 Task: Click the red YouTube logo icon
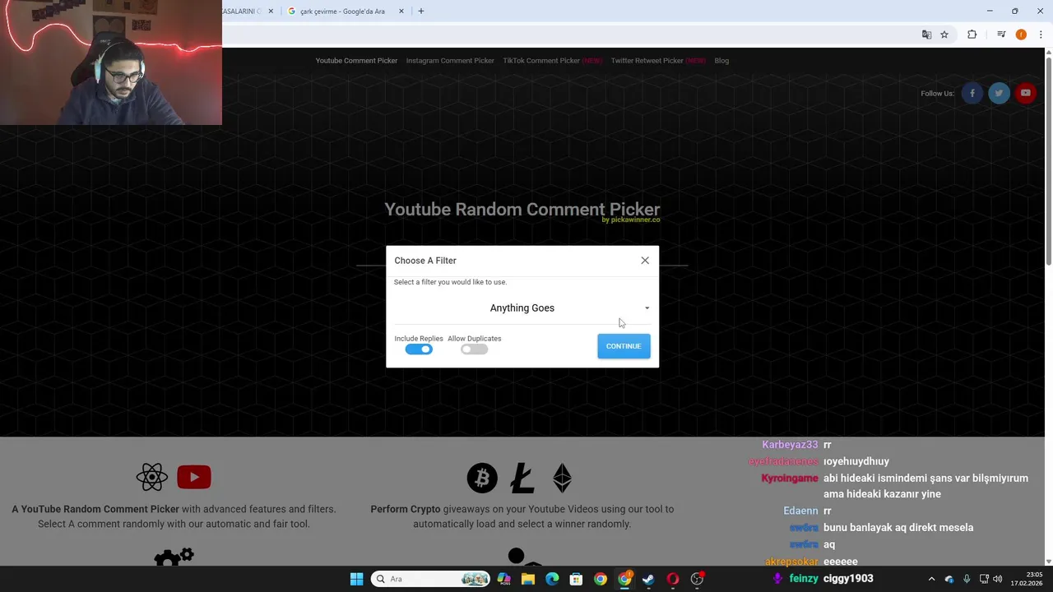[194, 477]
